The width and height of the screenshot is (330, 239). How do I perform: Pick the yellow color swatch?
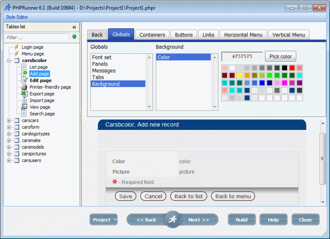[240, 75]
